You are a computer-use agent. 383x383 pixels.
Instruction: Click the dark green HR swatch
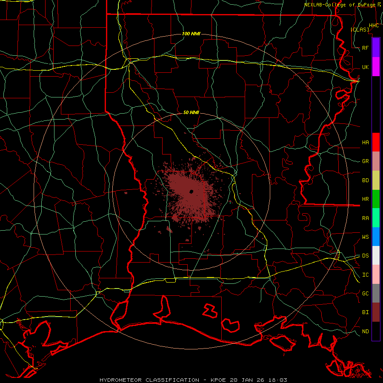pos(376,199)
